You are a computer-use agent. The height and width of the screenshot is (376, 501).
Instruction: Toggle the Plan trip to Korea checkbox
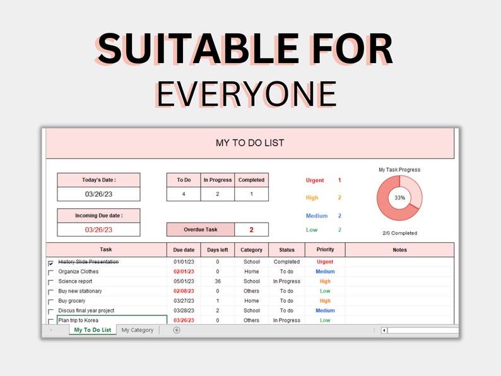pos(51,321)
